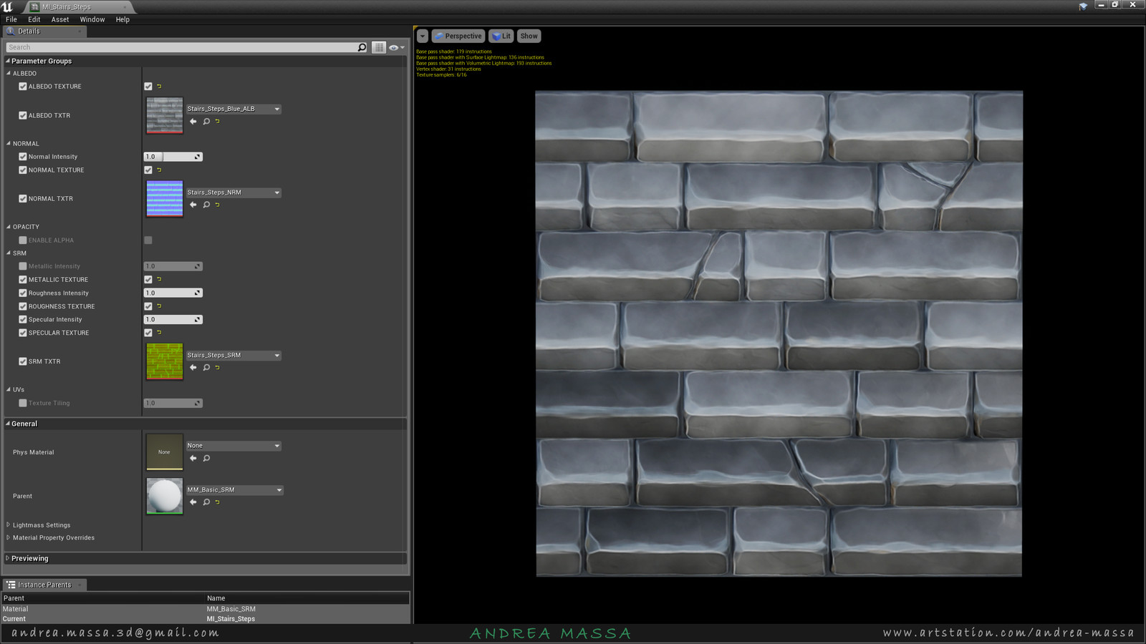Enable Texture Tiling override checkbox
Screen dimensions: 1146x644
click(x=23, y=404)
